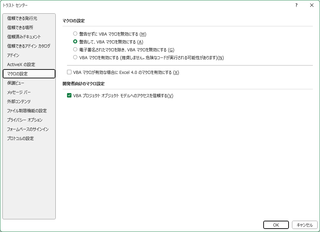Open 信頼できるアドイン カタログ section
Screen dimensions: 320x232
29,46
